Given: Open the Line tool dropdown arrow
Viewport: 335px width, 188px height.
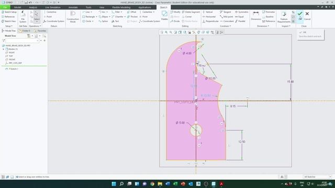Looking at the screenshot, I should coord(92,12).
